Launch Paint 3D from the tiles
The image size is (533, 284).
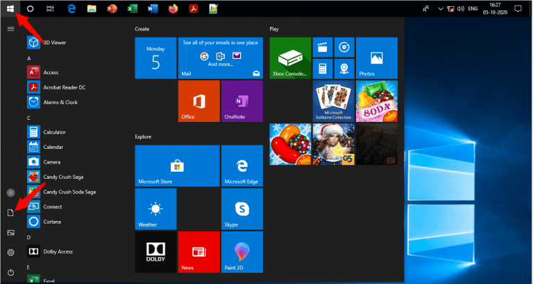(242, 252)
